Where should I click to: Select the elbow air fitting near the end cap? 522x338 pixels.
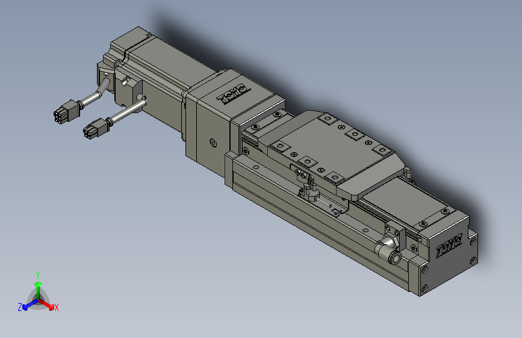click(x=388, y=251)
